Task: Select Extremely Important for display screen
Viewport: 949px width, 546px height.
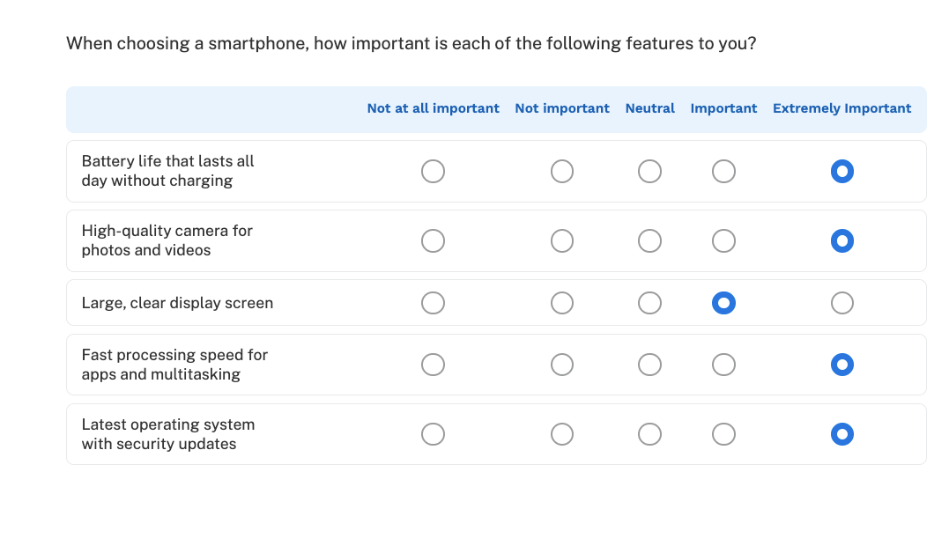Action: click(841, 302)
